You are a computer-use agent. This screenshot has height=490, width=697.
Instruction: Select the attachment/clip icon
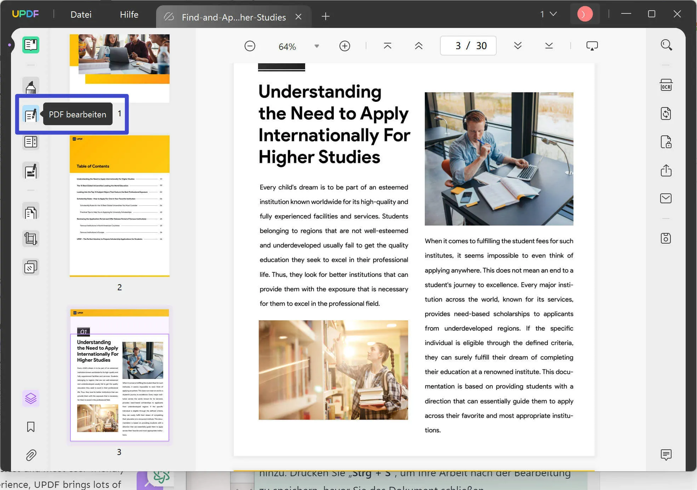(x=30, y=455)
